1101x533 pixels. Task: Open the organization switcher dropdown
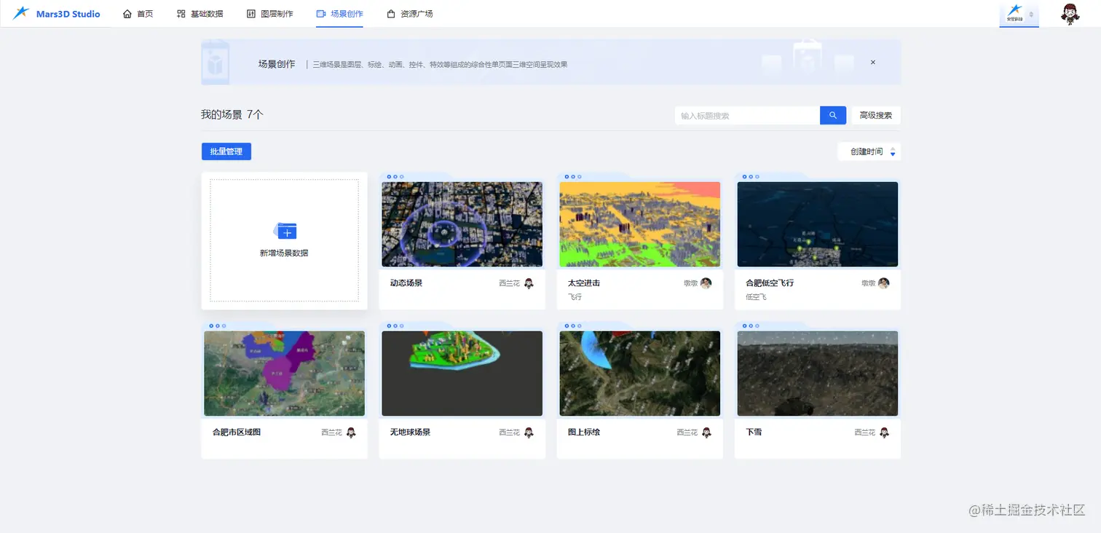click(x=1019, y=14)
